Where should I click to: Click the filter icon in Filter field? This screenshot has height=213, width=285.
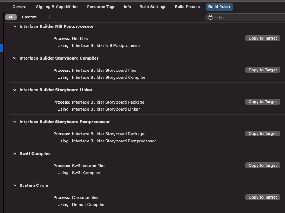tap(210, 17)
